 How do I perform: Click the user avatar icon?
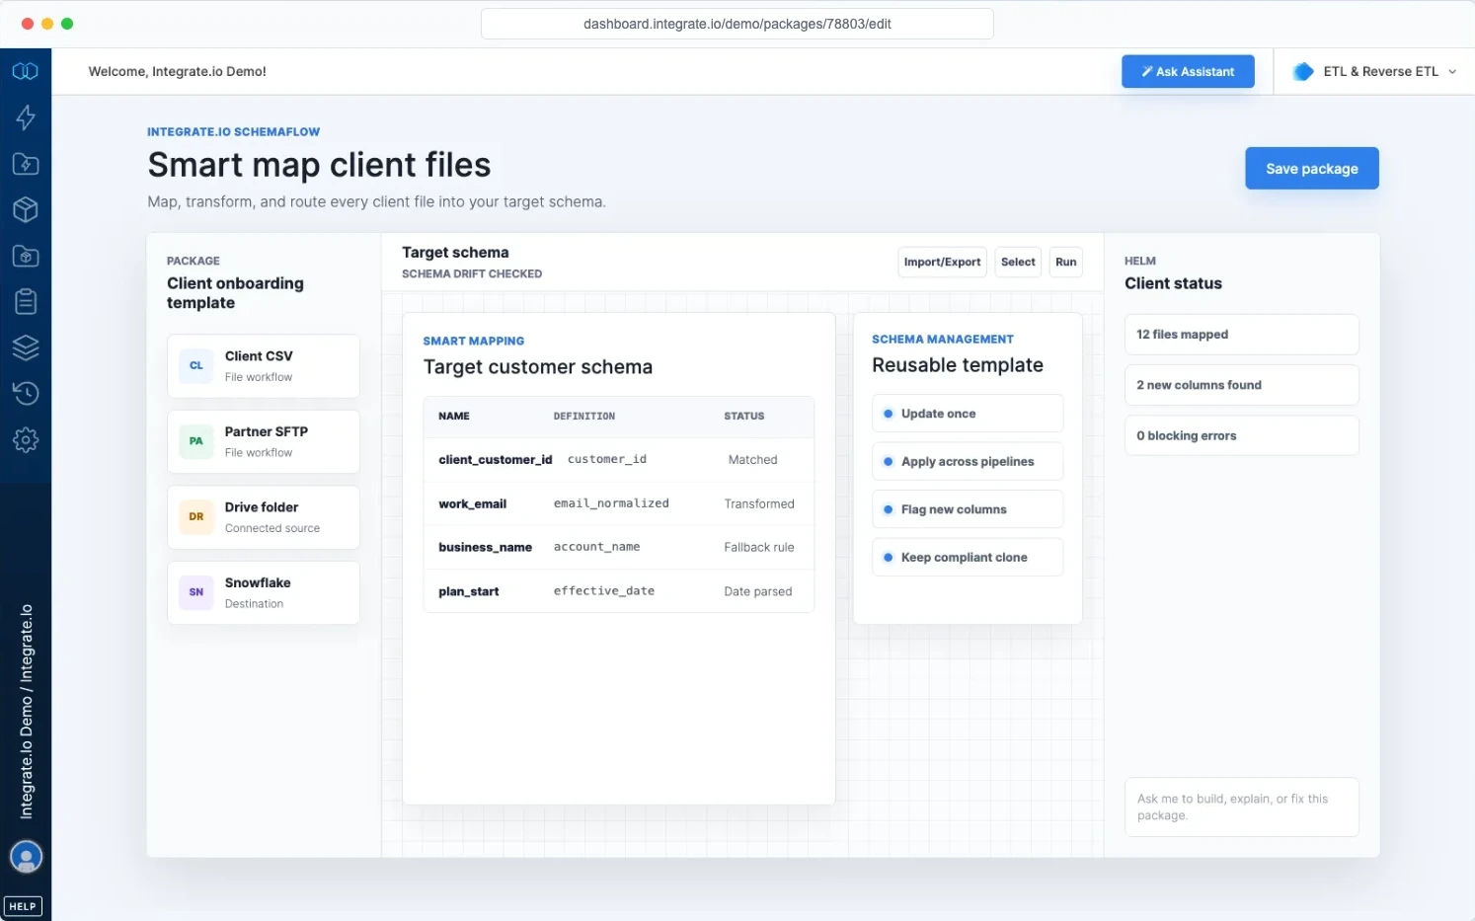[26, 856]
